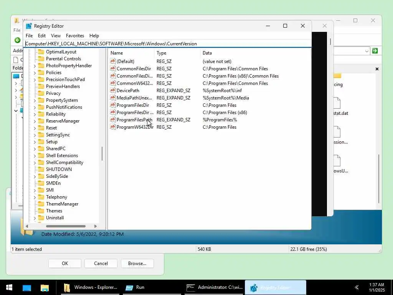Click the registry path address bar

point(168,44)
